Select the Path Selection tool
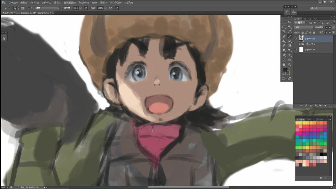 (284, 60)
